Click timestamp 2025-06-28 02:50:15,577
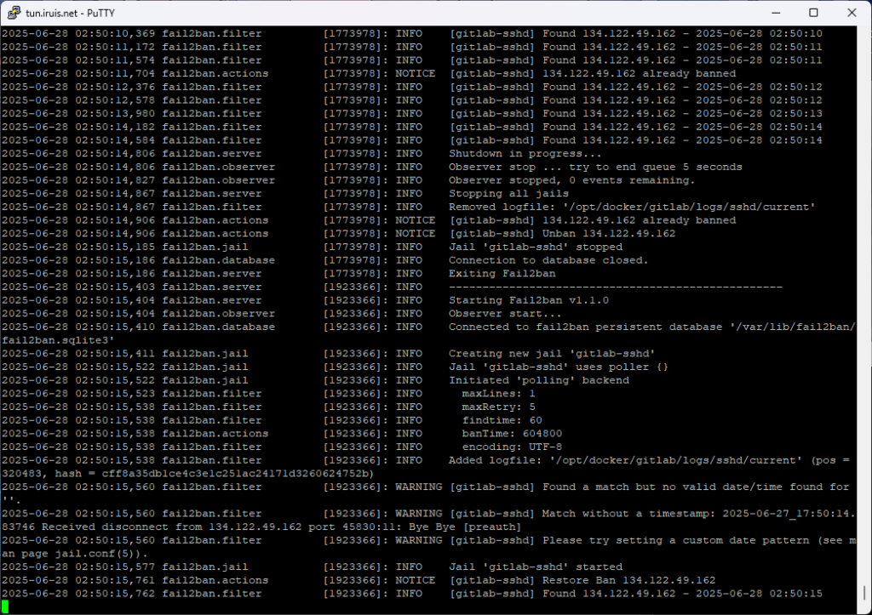Viewport: 872px width, 615px height. (78, 567)
